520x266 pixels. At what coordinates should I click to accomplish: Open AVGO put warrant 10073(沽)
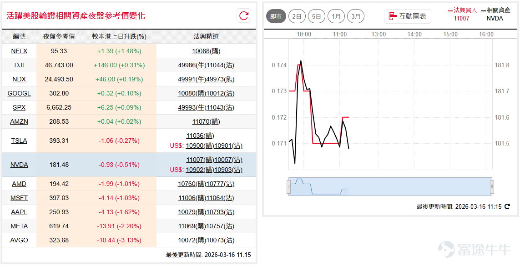click(220, 240)
